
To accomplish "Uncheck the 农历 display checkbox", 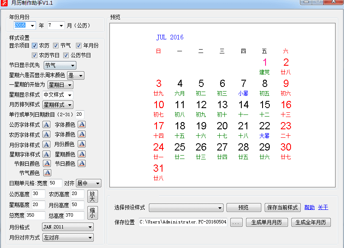I will pos(35,46).
